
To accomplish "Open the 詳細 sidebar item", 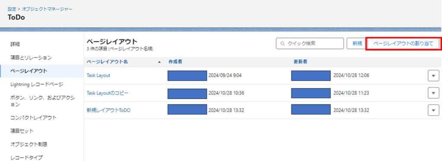I will tap(15, 44).
